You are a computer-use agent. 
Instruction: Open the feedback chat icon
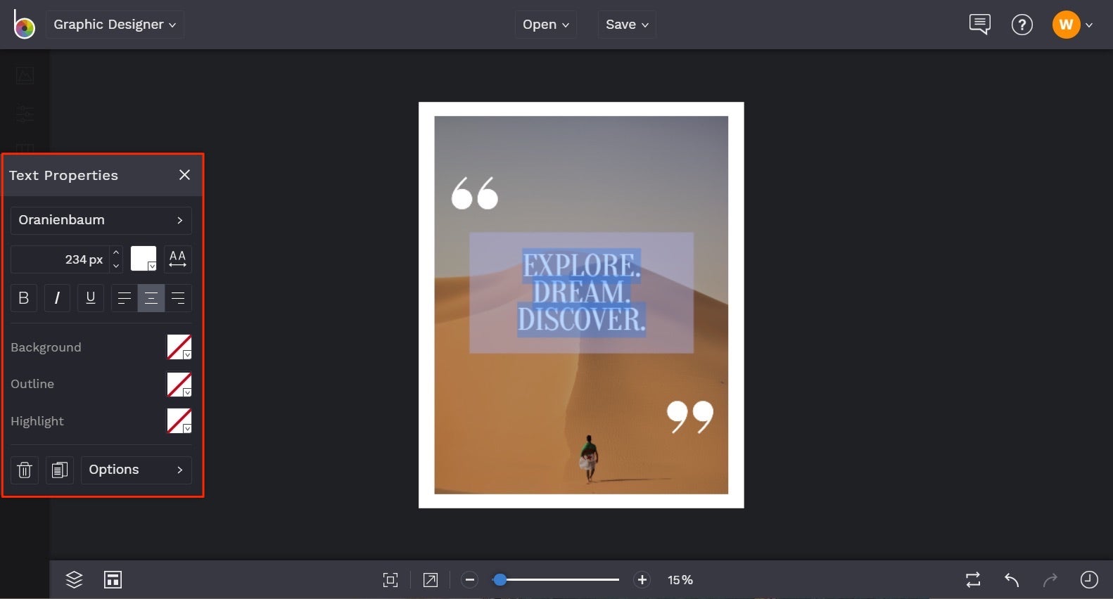point(979,25)
